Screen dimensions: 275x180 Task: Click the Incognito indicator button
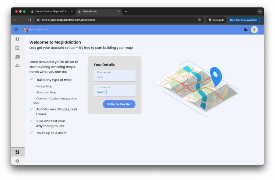[216, 20]
